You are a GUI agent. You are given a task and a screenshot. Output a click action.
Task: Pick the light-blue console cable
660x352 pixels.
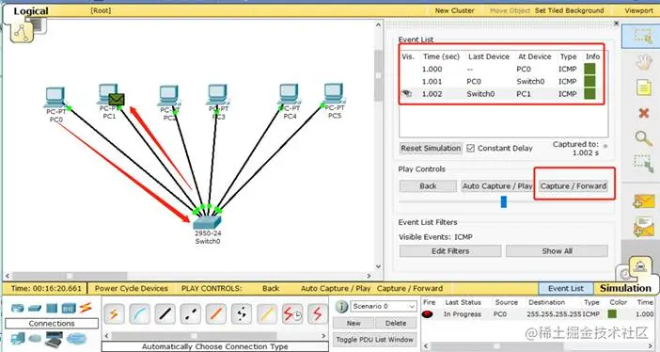(139, 314)
